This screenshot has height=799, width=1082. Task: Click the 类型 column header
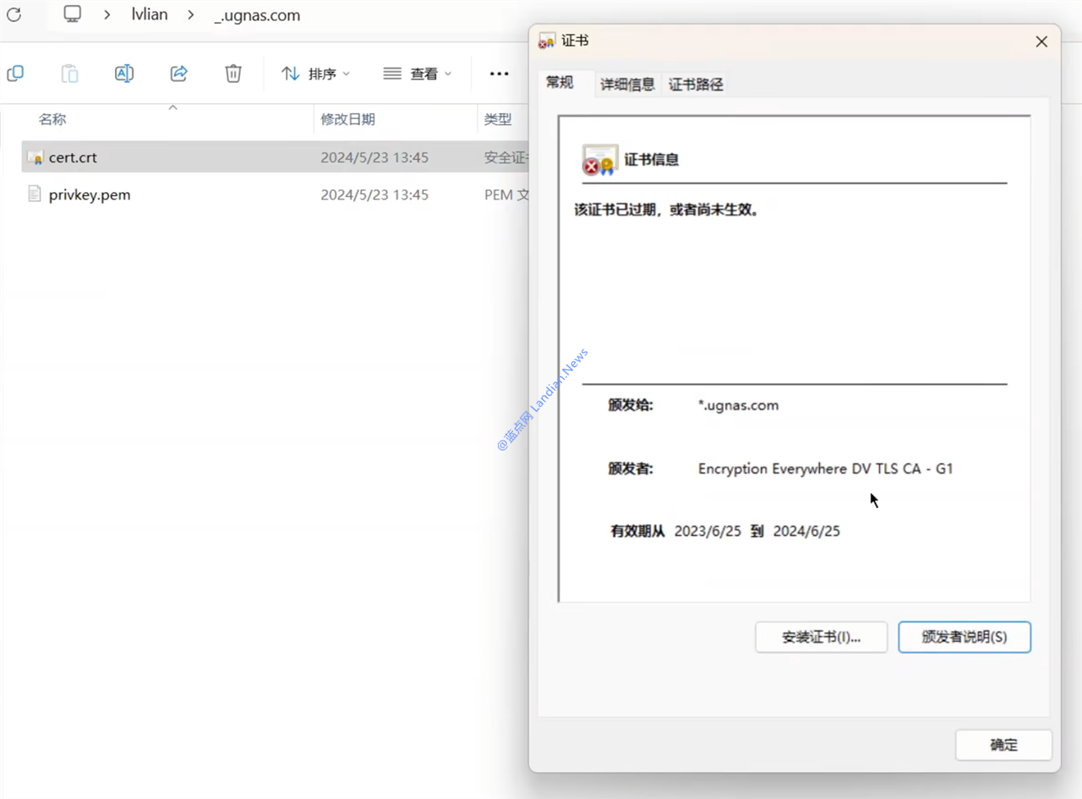tap(498, 119)
